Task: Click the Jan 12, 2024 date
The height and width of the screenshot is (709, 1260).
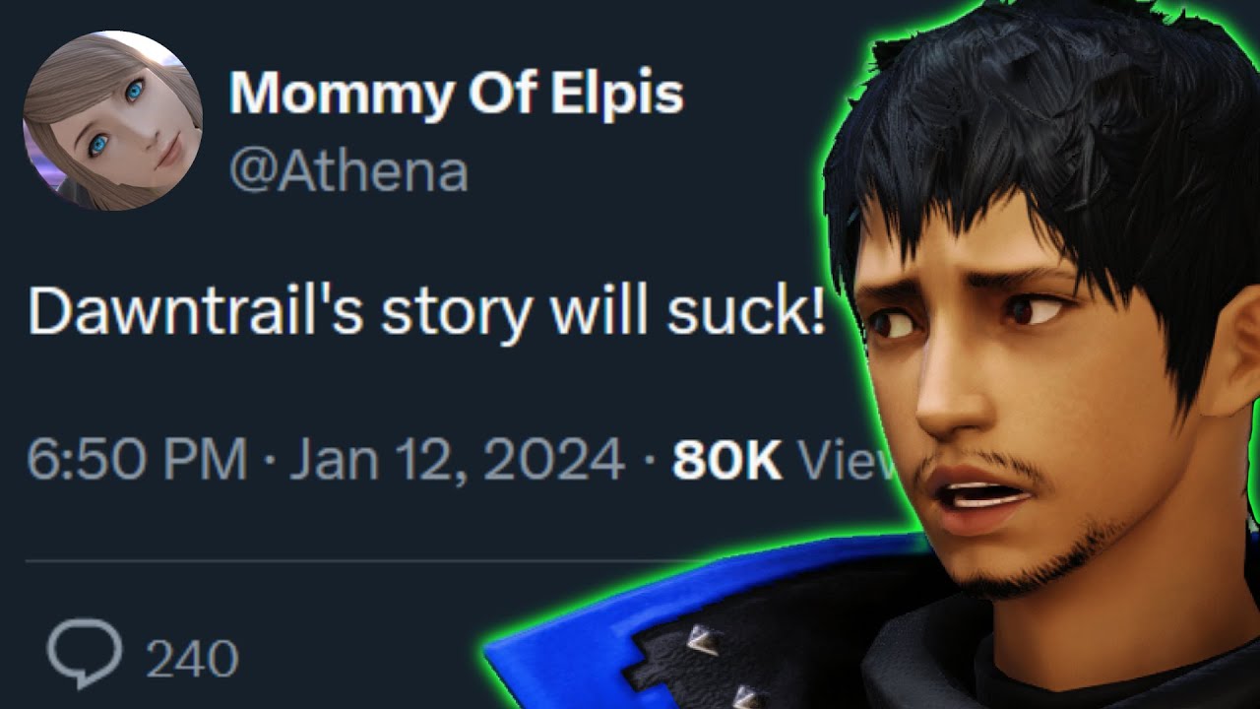Action: [458, 459]
